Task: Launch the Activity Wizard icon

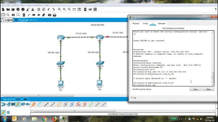Action: point(28,9)
